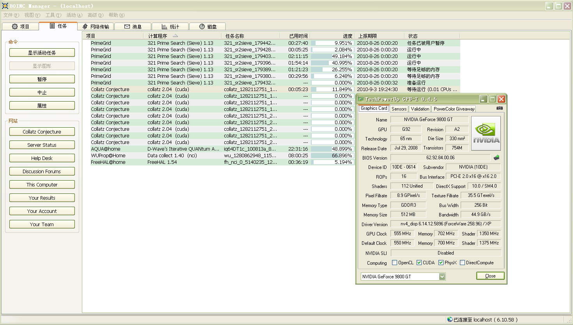Screen dimensions: 573x325
Task: Toggle the PhysX checkbox
Action: [x=441, y=263]
